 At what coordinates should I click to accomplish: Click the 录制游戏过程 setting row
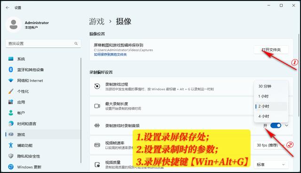(191, 86)
